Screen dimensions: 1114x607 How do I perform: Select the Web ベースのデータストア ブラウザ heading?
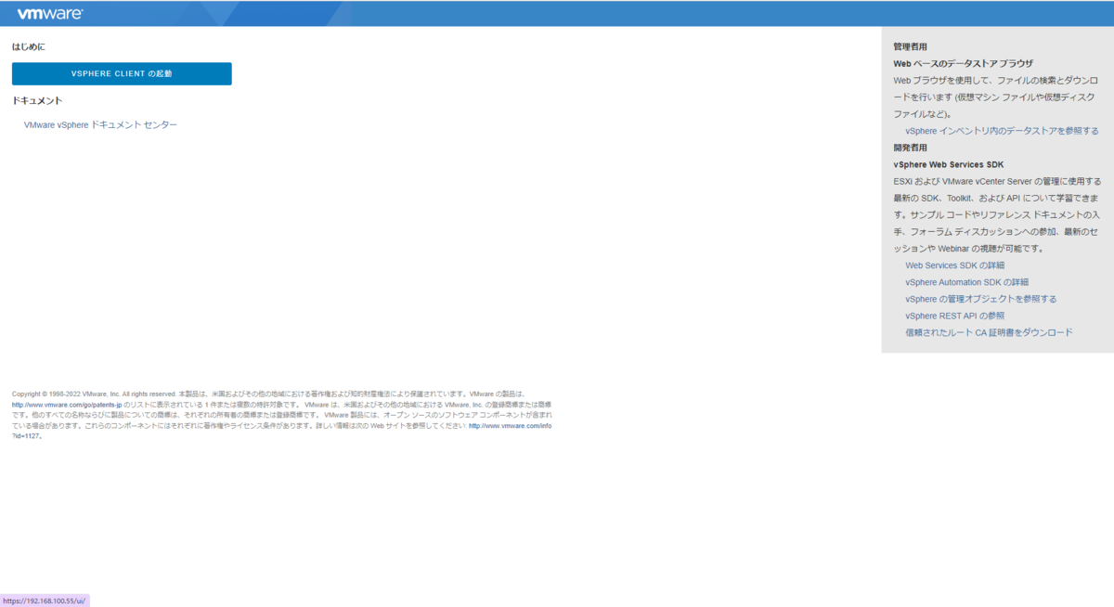click(963, 64)
